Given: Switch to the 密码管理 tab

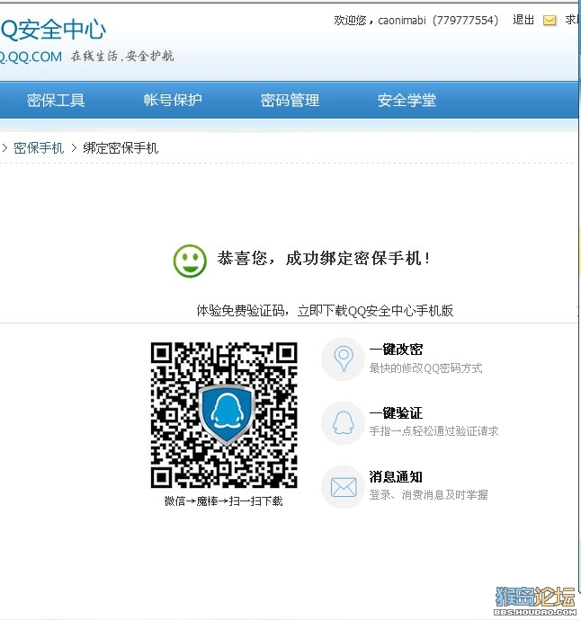Looking at the screenshot, I should pos(290,101).
